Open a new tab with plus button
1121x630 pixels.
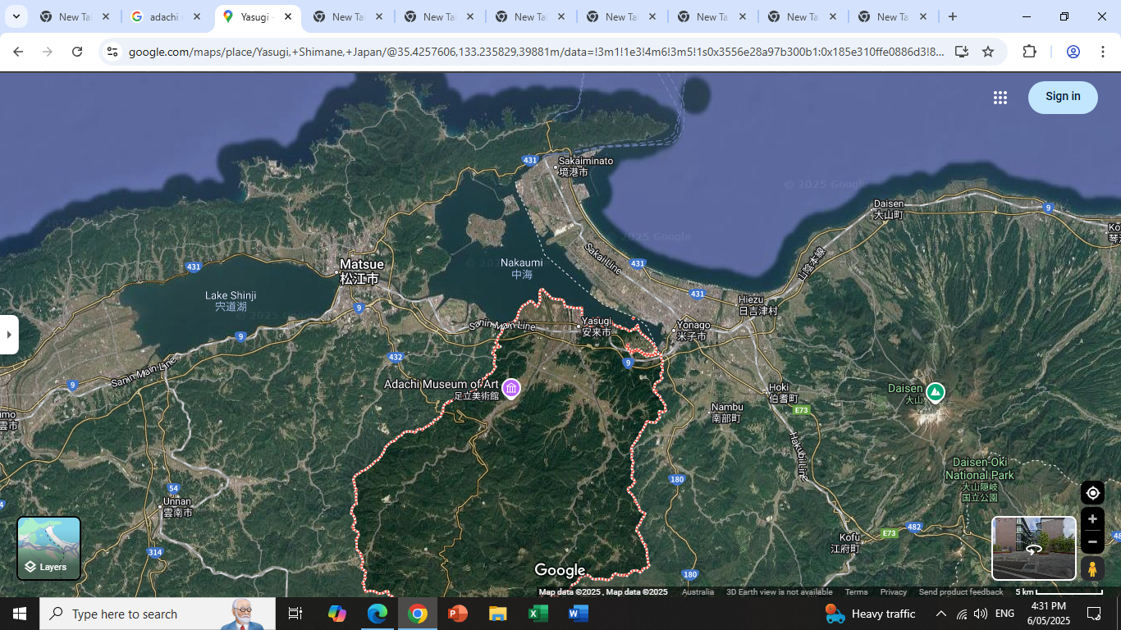952,16
